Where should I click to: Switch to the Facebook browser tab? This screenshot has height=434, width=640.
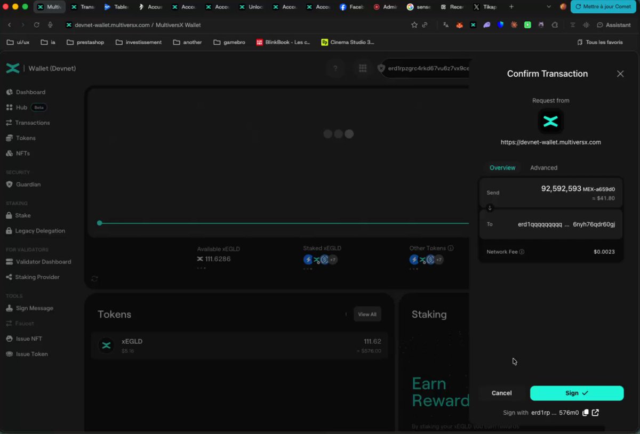(x=352, y=7)
